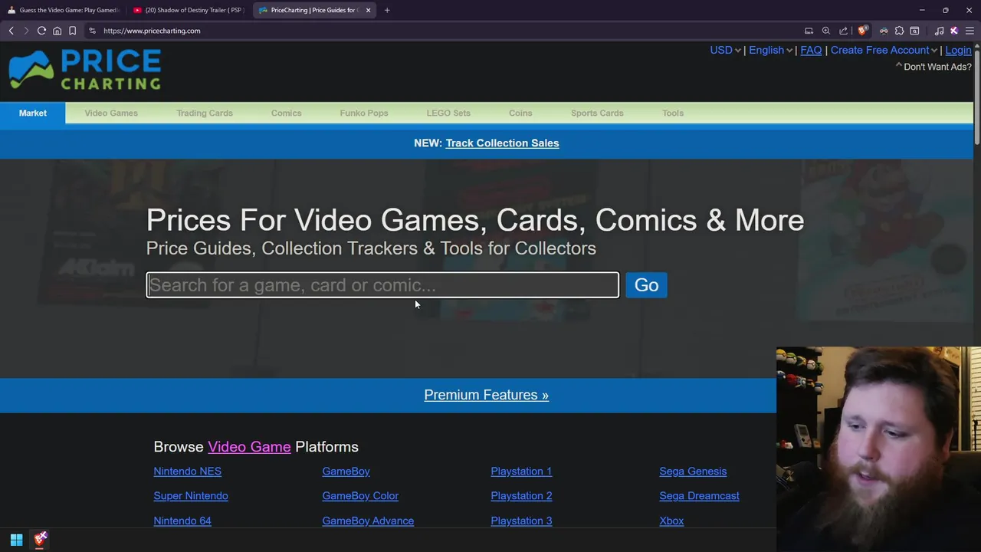Select the Market nav tab
This screenshot has height=552, width=981.
tap(33, 113)
